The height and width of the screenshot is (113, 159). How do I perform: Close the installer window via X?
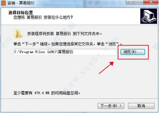click(151, 2)
